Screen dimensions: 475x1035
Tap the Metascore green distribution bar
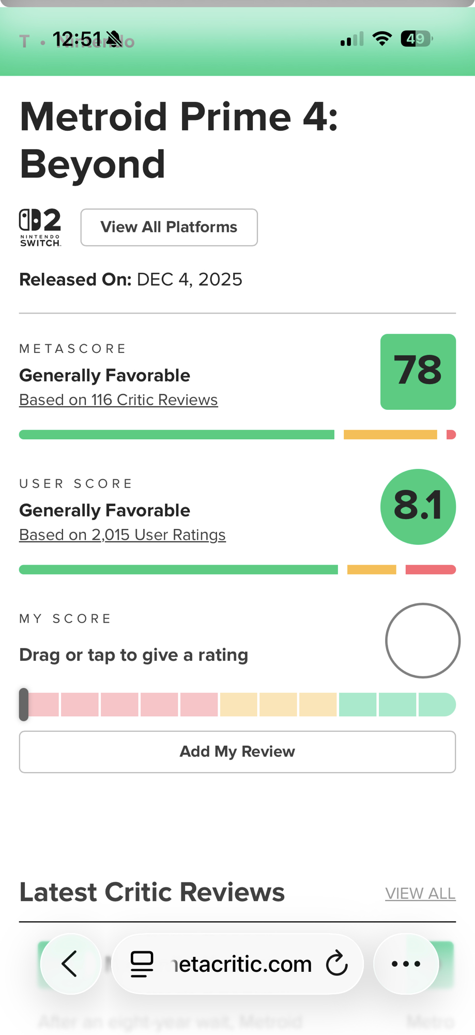pos(176,435)
